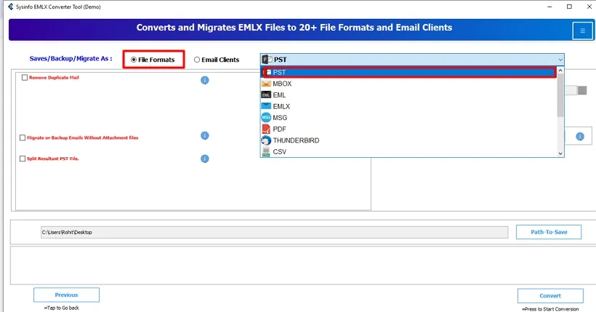The height and width of the screenshot is (312, 596).
Task: Click the dropdown list scroll-down arrow
Action: [560, 153]
